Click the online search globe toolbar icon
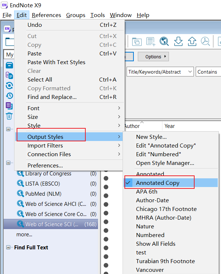221x274 pixels. [164, 41]
